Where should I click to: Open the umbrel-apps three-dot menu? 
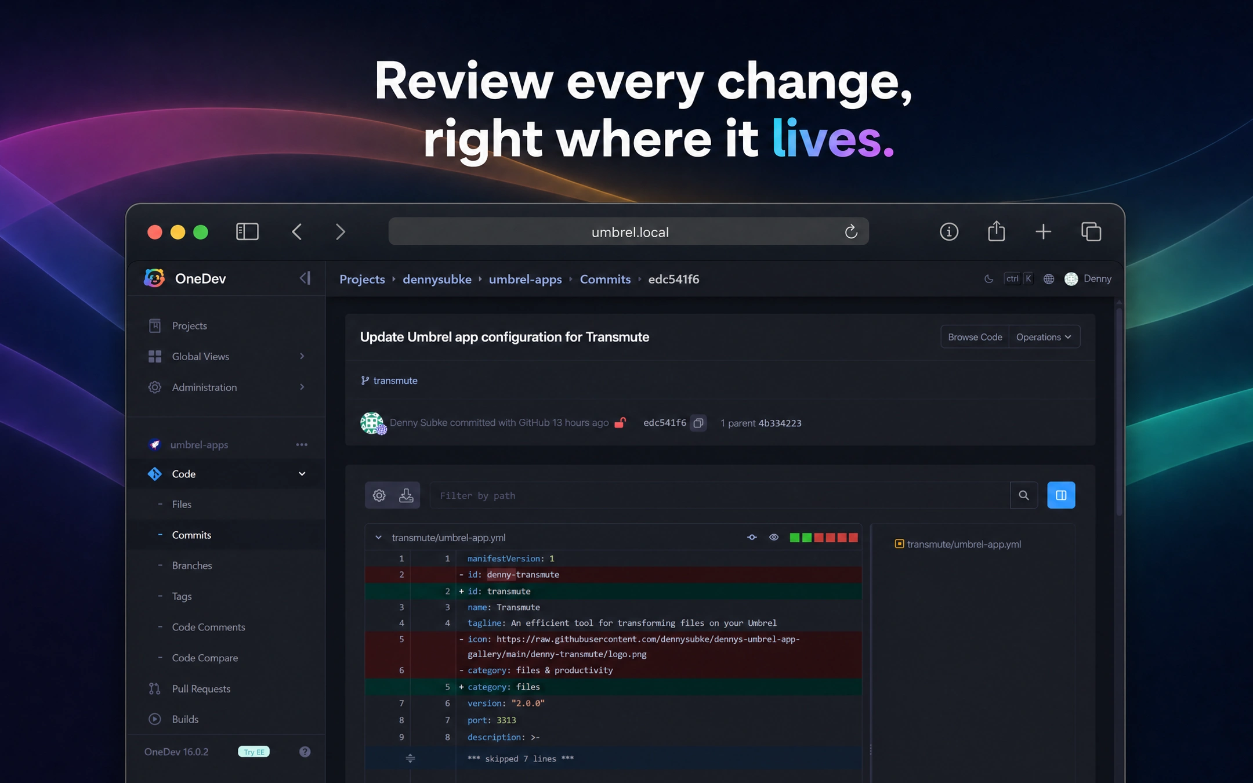pos(302,445)
